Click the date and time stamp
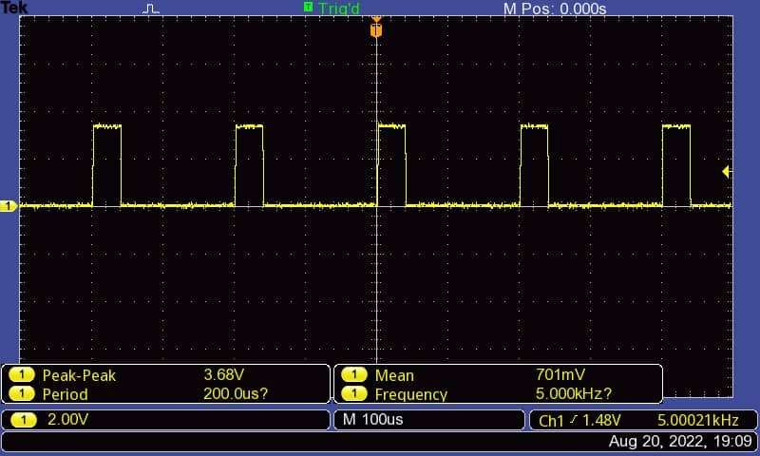 tap(680, 442)
